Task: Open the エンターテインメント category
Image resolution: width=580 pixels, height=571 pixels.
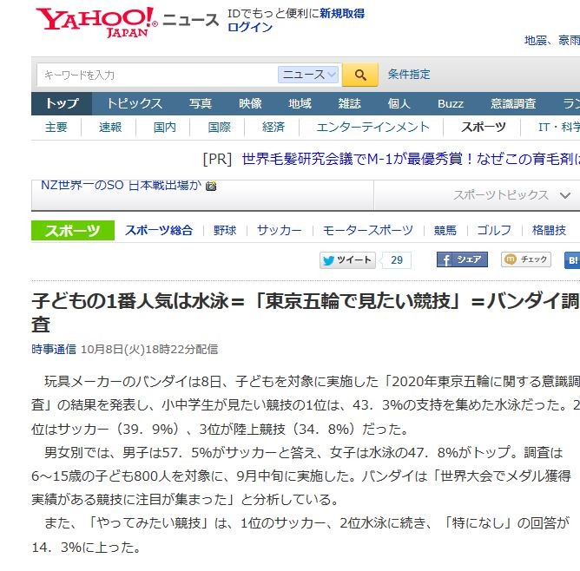Action: pyautogui.click(x=372, y=128)
